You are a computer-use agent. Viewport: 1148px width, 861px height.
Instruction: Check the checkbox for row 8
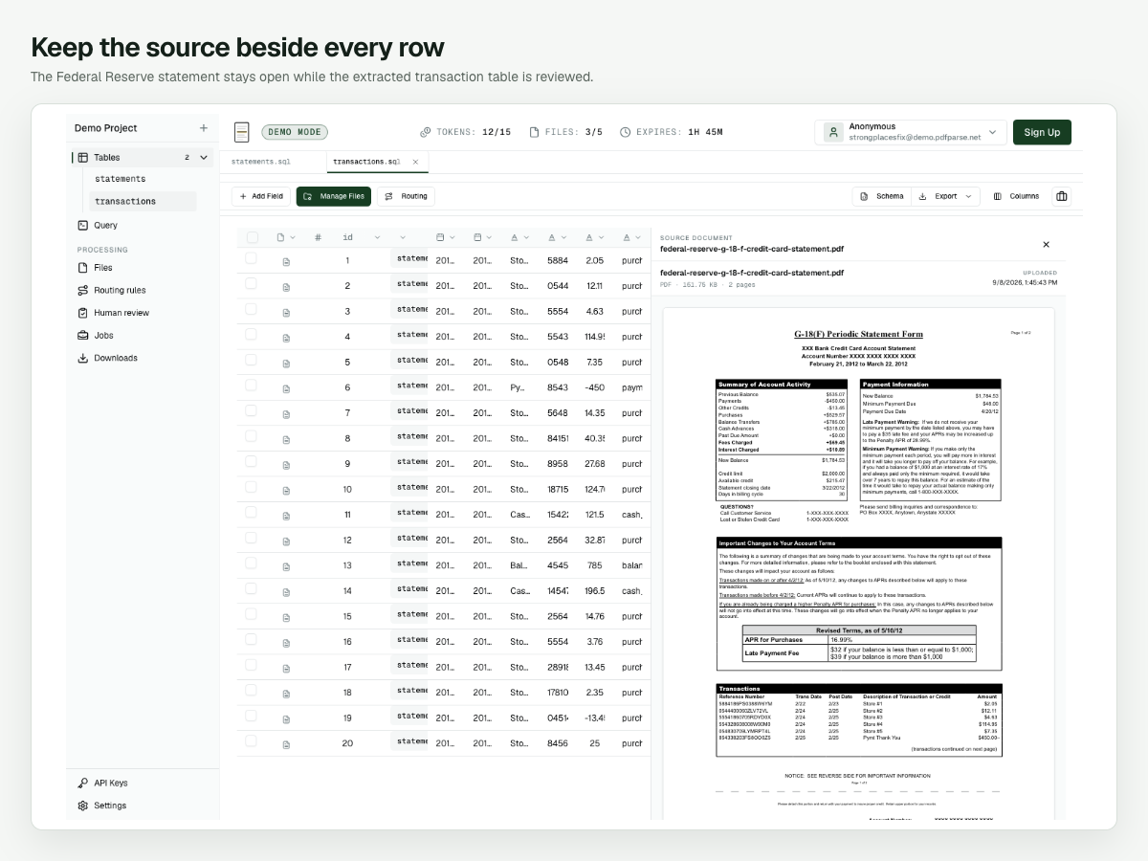(251, 436)
